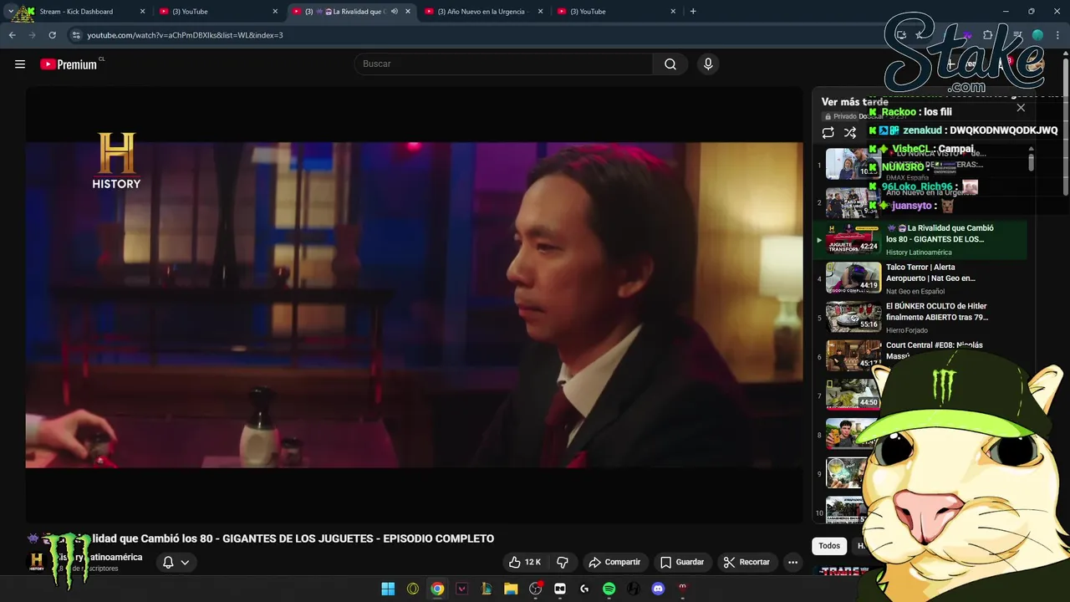Image resolution: width=1070 pixels, height=602 pixels.
Task: Open the YouTube guide hamburger menu
Action: [20, 64]
